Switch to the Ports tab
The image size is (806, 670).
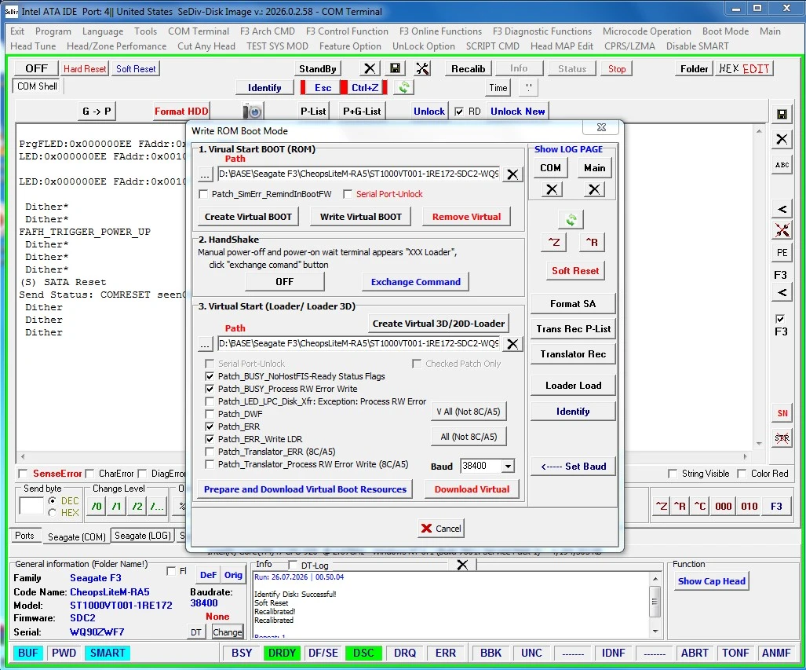coord(24,535)
